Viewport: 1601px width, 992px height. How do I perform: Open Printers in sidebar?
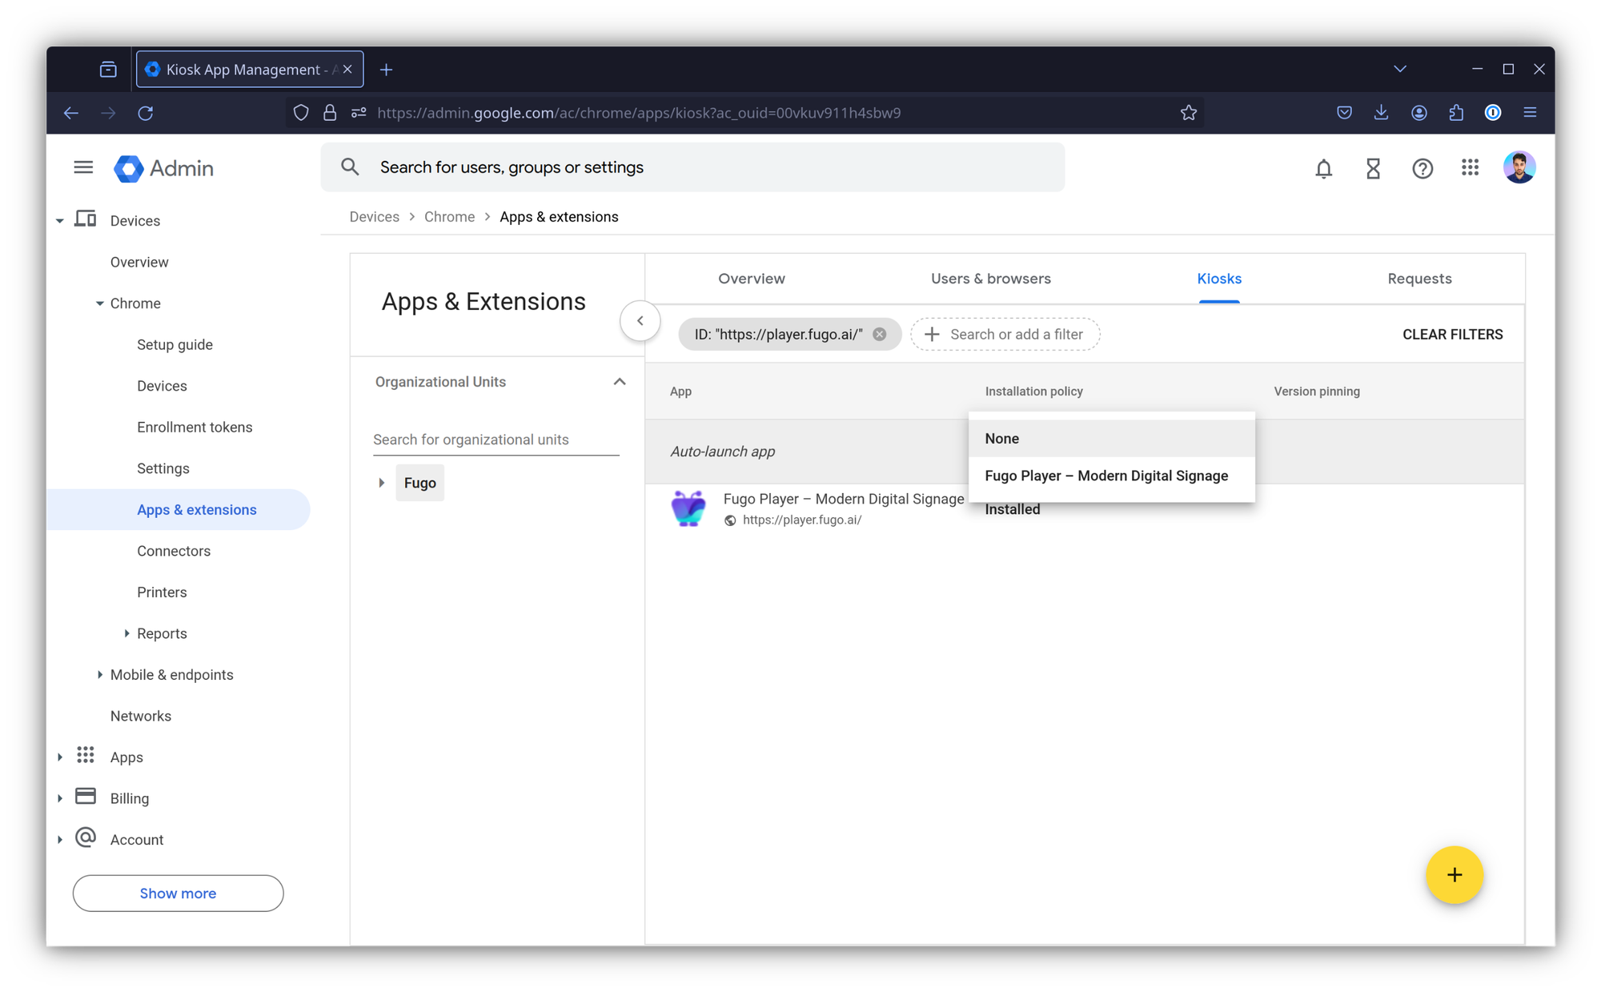pos(162,592)
